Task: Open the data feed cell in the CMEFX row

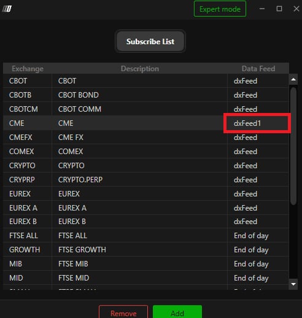Action: [258, 138]
